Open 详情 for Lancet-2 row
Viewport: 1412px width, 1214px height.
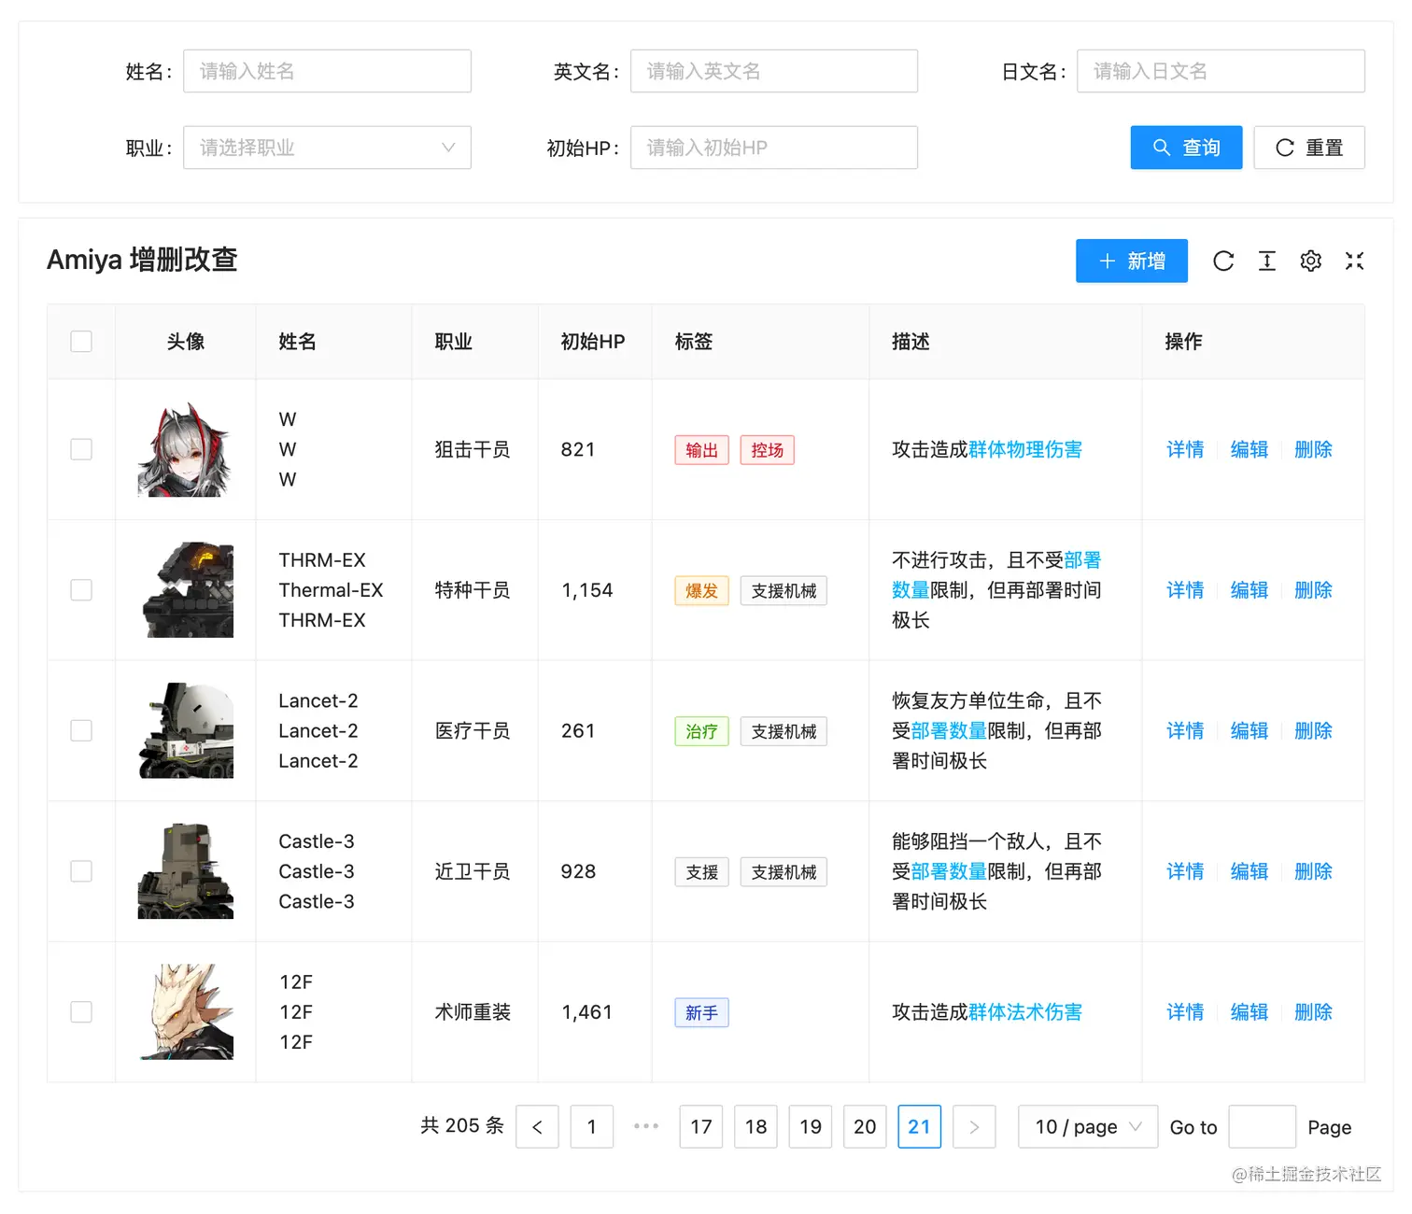click(x=1185, y=731)
